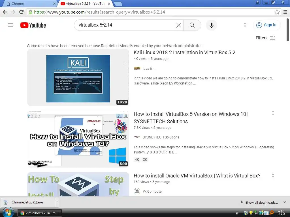Viewport: 290px width, 217px height.
Task: Select the Chrome virtualbox taskbar button
Action: [x=40, y=213]
